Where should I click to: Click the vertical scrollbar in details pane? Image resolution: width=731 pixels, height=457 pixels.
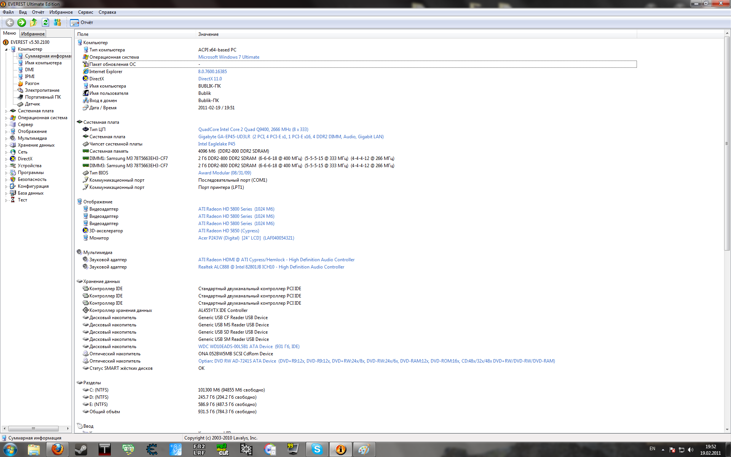click(727, 144)
